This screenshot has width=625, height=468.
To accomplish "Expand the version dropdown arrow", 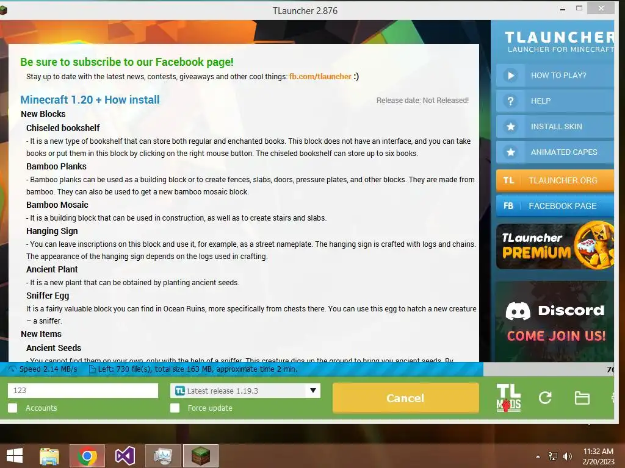I will click(x=313, y=391).
